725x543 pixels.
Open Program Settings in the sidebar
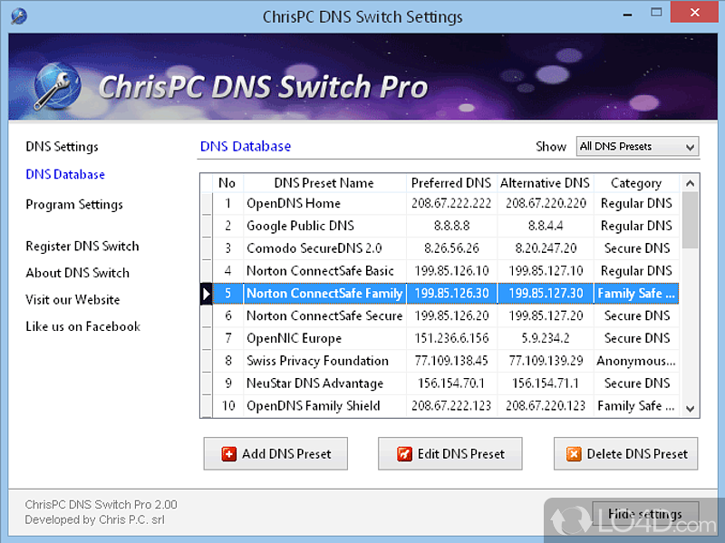click(x=74, y=205)
